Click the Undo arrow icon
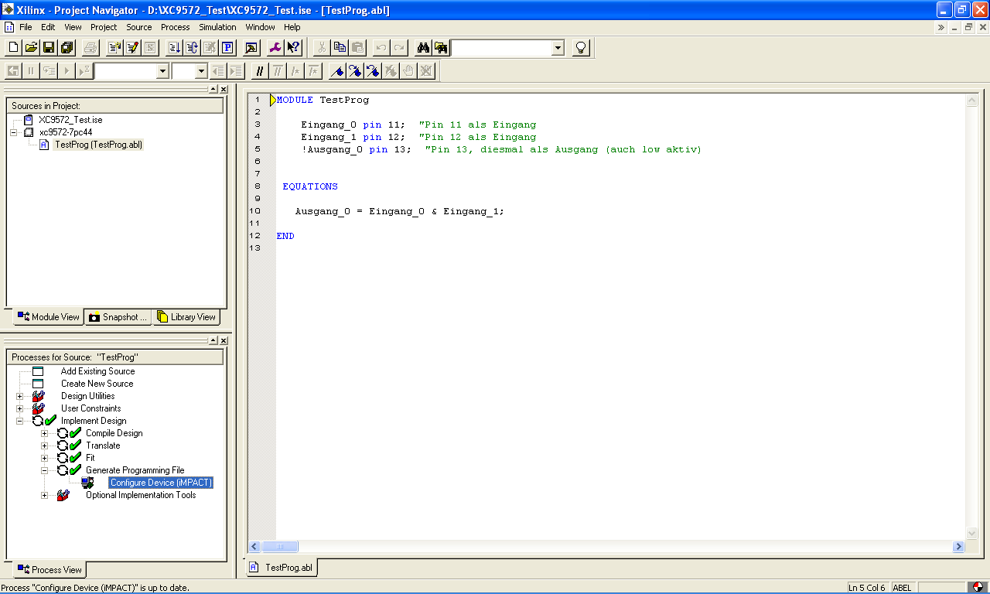Viewport: 990px width, 594px height. (x=381, y=48)
